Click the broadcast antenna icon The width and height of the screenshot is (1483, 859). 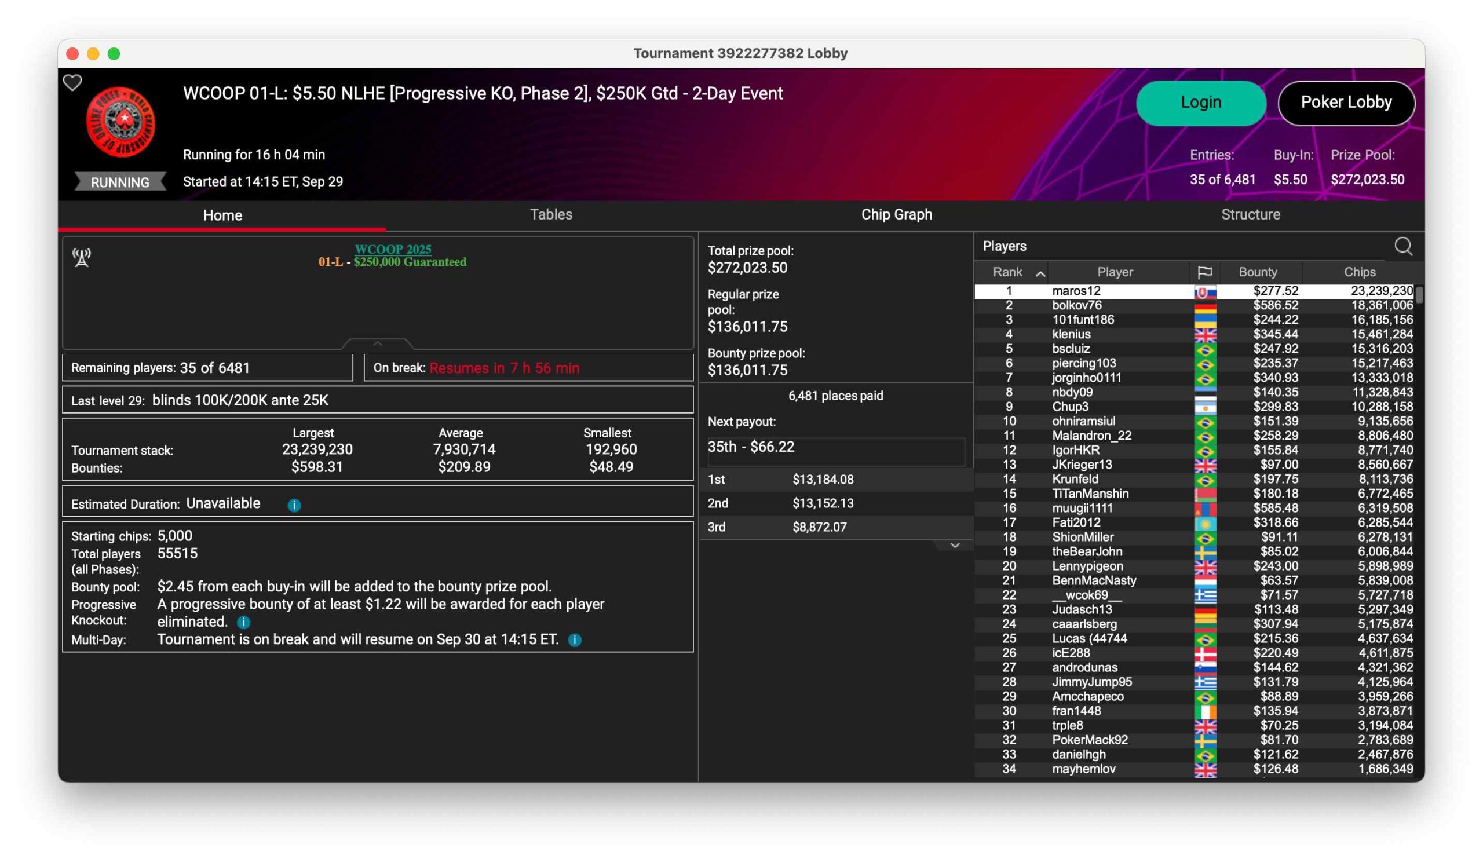tap(82, 257)
